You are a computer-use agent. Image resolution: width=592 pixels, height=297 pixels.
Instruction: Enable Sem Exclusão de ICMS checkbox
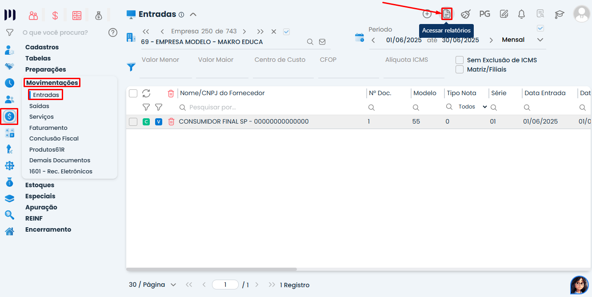[x=460, y=60]
